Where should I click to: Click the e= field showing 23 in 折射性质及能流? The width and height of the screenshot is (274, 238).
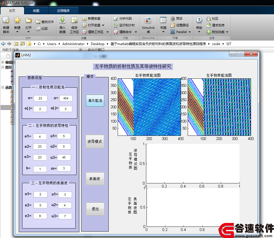click(x=40, y=98)
